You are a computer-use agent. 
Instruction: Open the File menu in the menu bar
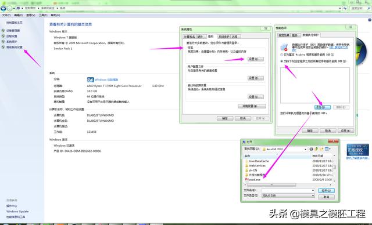pos(6,15)
